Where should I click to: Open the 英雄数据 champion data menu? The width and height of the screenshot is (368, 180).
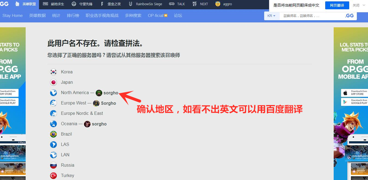37,15
